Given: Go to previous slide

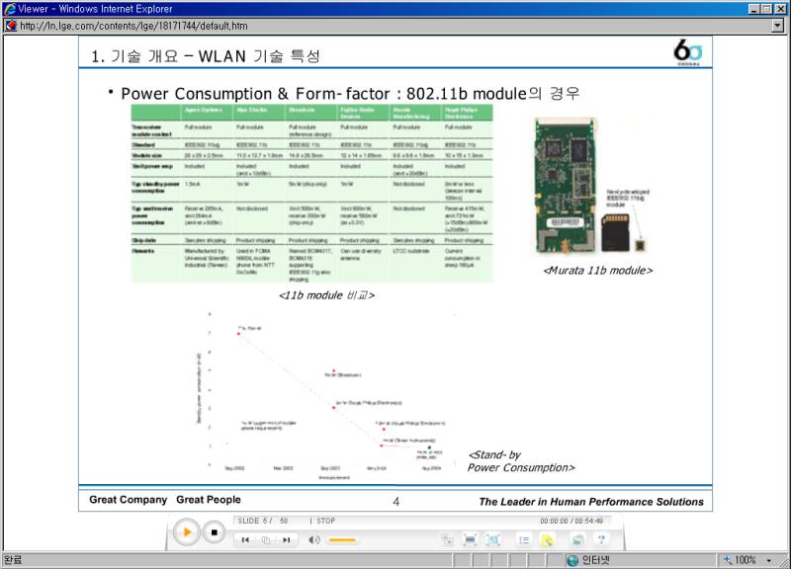Looking at the screenshot, I should click(x=245, y=540).
